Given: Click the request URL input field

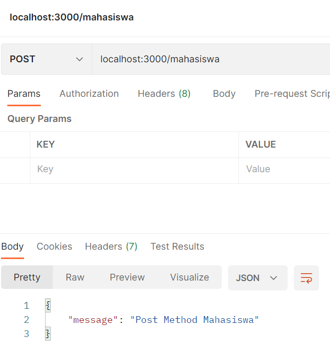Looking at the screenshot, I should click(211, 59).
